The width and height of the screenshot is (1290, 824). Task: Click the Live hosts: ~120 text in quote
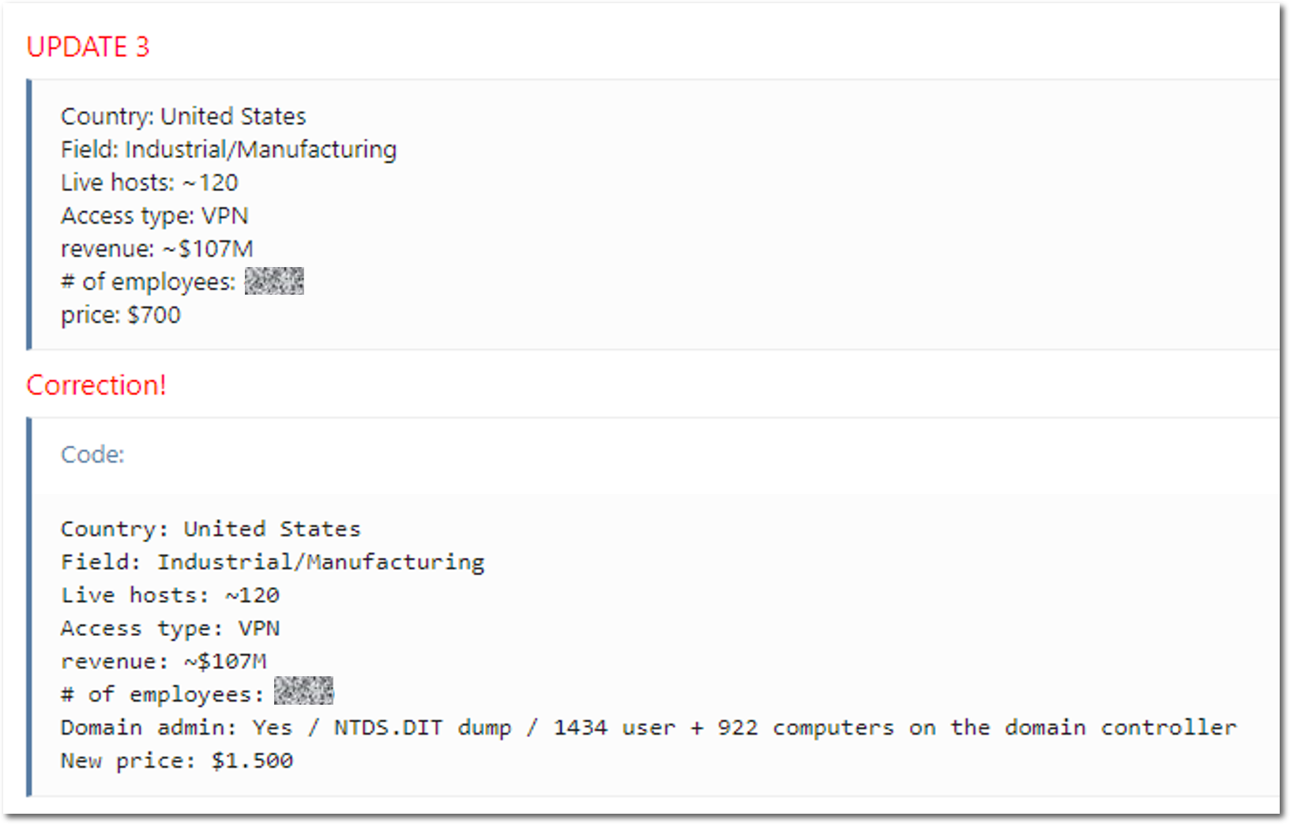(x=149, y=182)
